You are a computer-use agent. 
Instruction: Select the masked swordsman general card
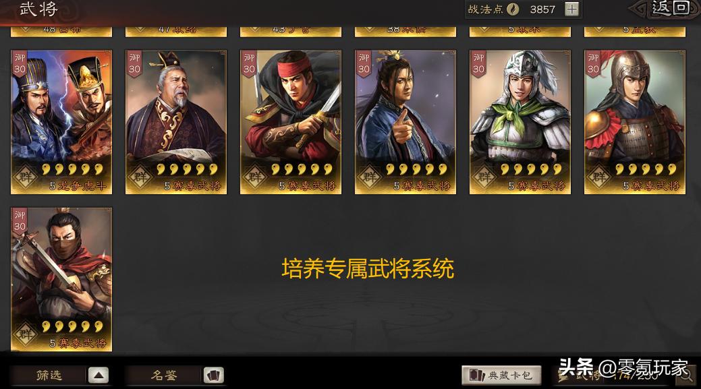click(61, 279)
